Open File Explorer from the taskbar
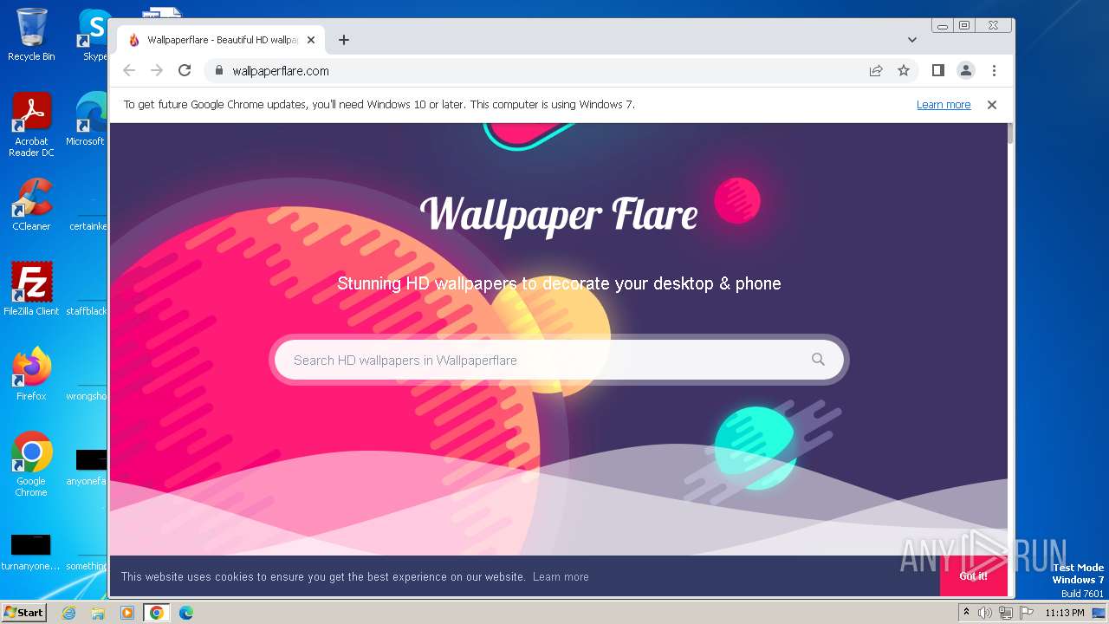 [98, 613]
